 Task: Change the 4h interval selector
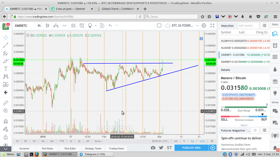[x=39, y=26]
